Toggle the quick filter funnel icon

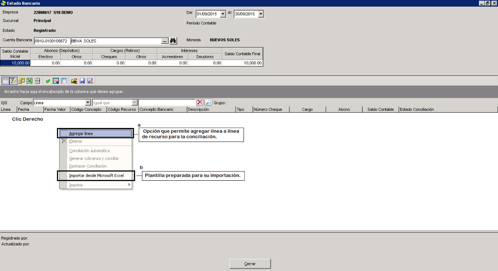(13, 81)
